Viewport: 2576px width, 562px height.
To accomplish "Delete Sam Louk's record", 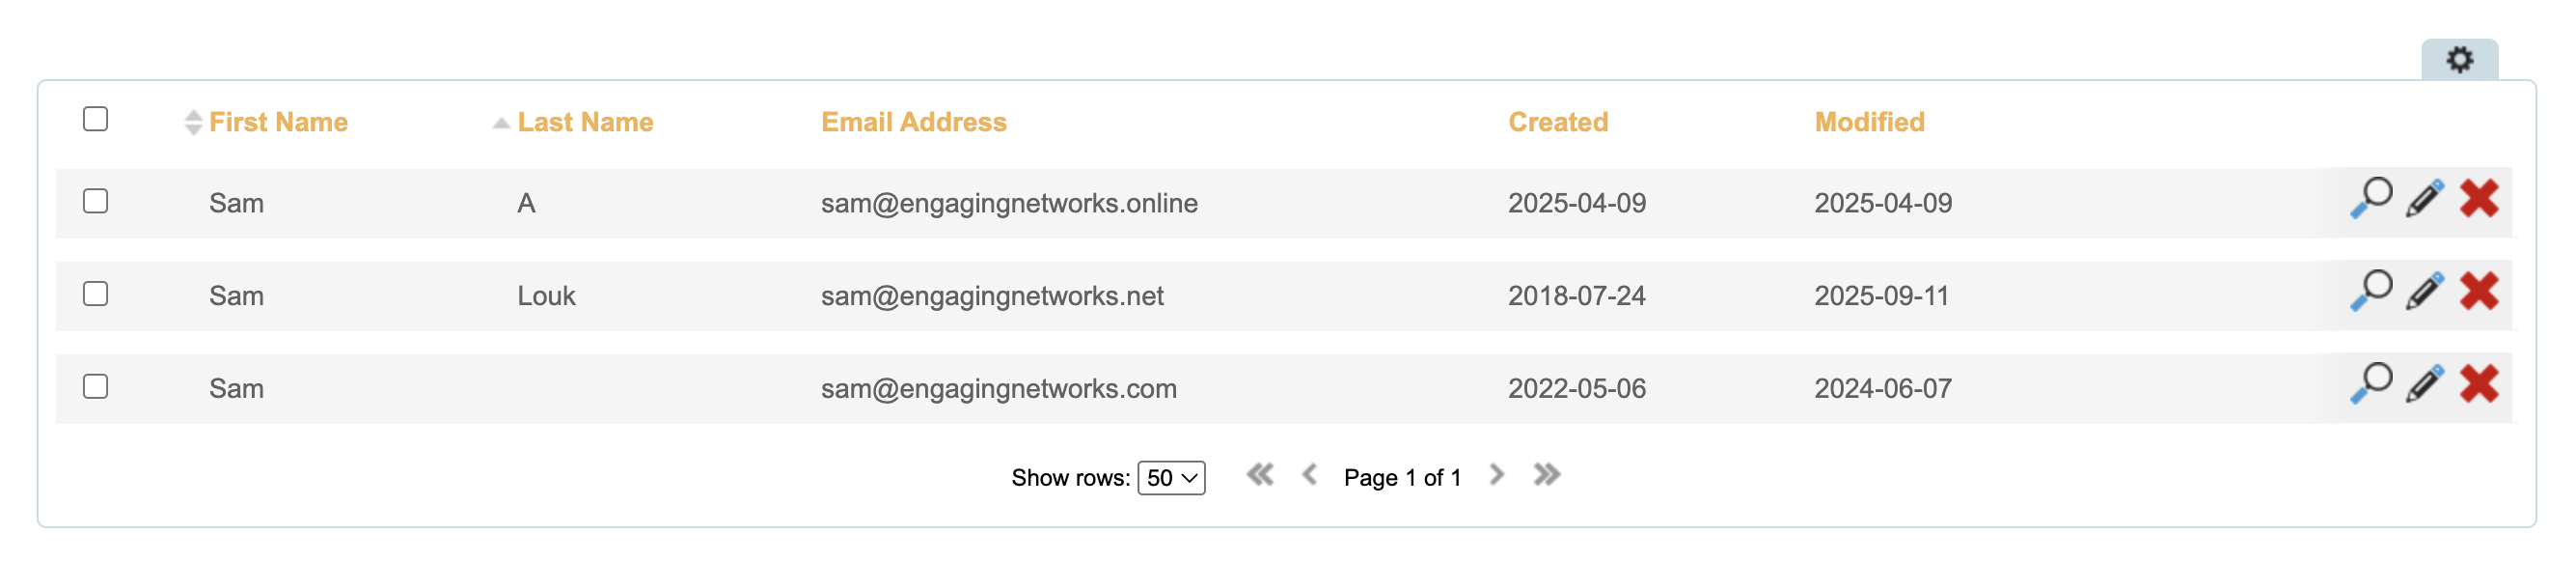I will click(x=2479, y=291).
